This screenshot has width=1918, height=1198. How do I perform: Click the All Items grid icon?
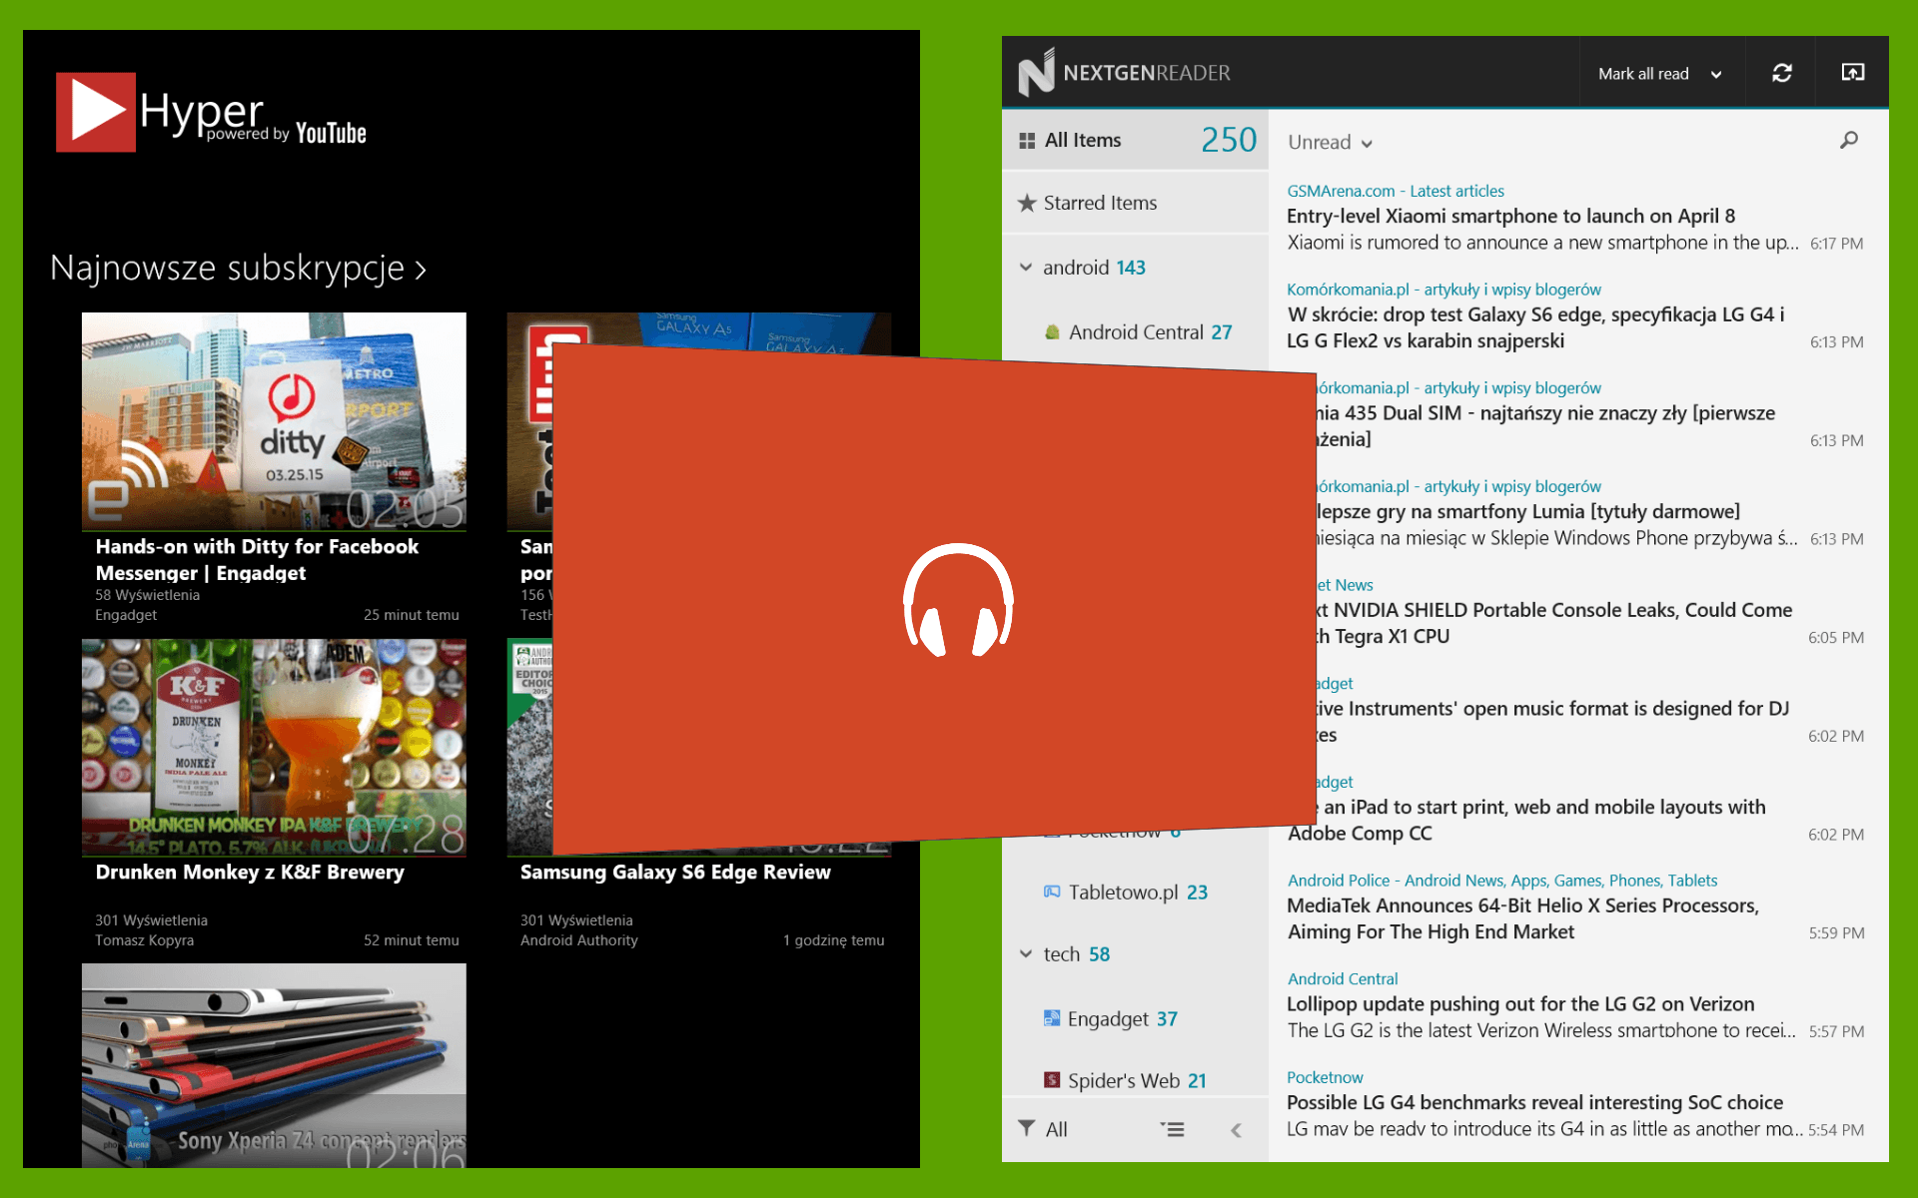click(x=1026, y=141)
